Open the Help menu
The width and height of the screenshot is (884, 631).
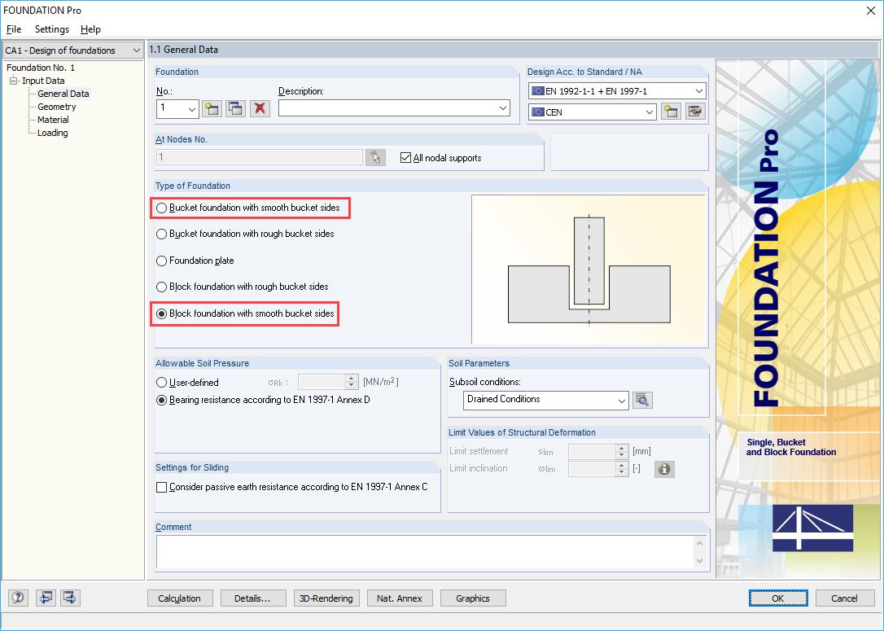click(90, 29)
